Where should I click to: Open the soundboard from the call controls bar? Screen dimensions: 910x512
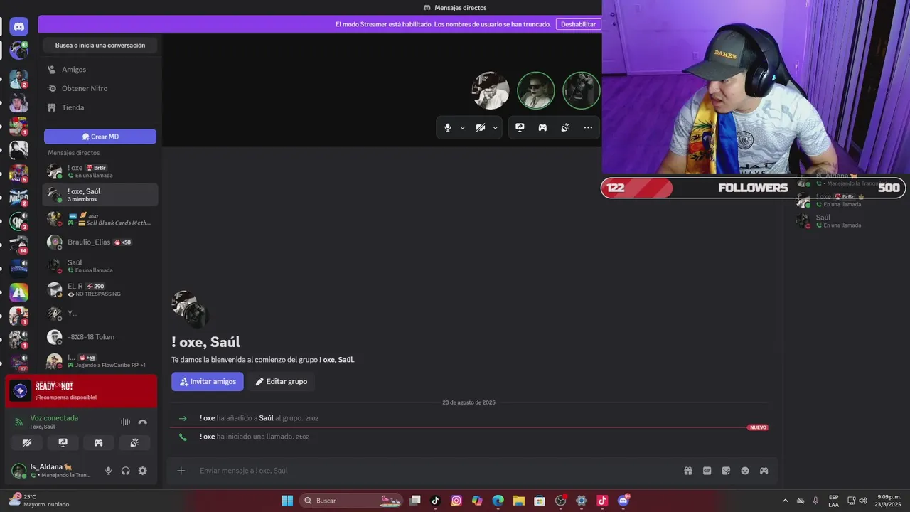tap(565, 127)
